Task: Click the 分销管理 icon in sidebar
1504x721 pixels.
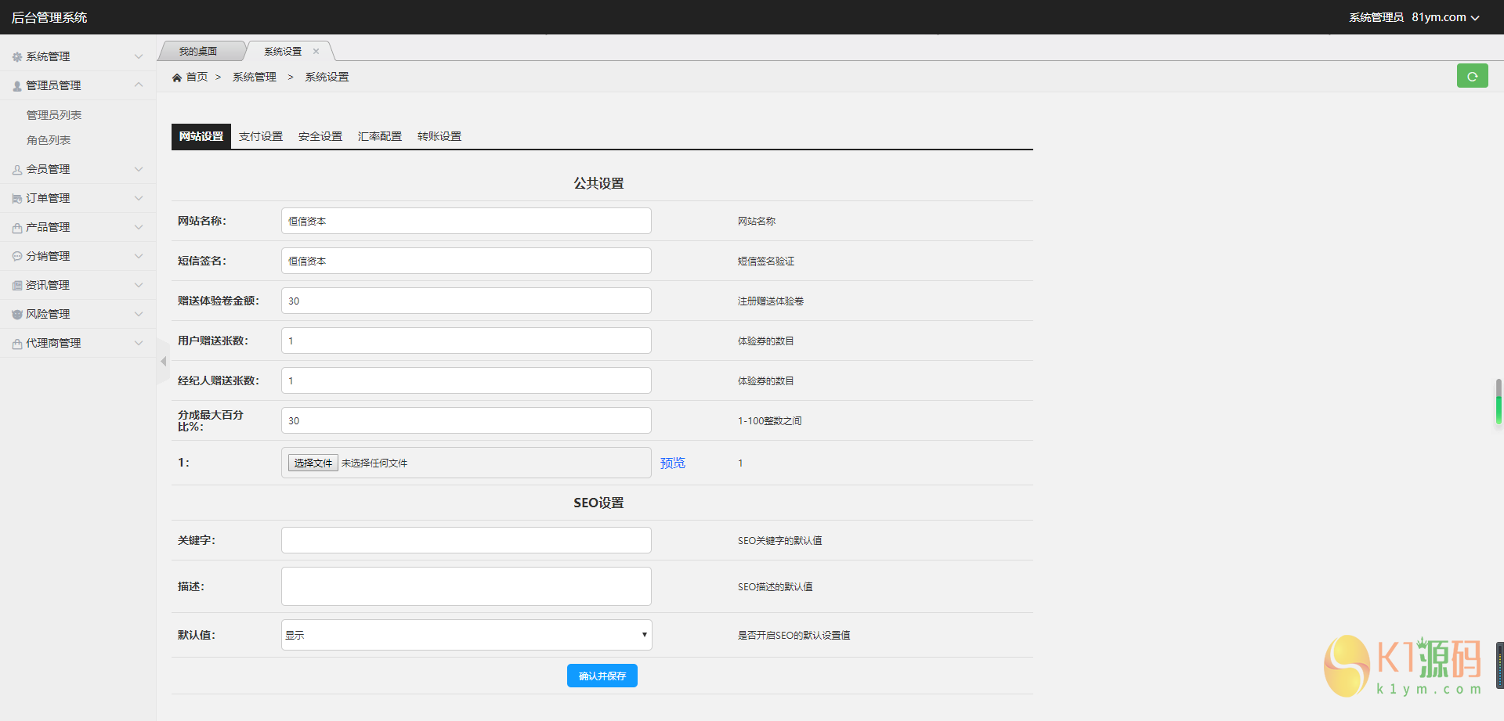Action: pos(17,257)
